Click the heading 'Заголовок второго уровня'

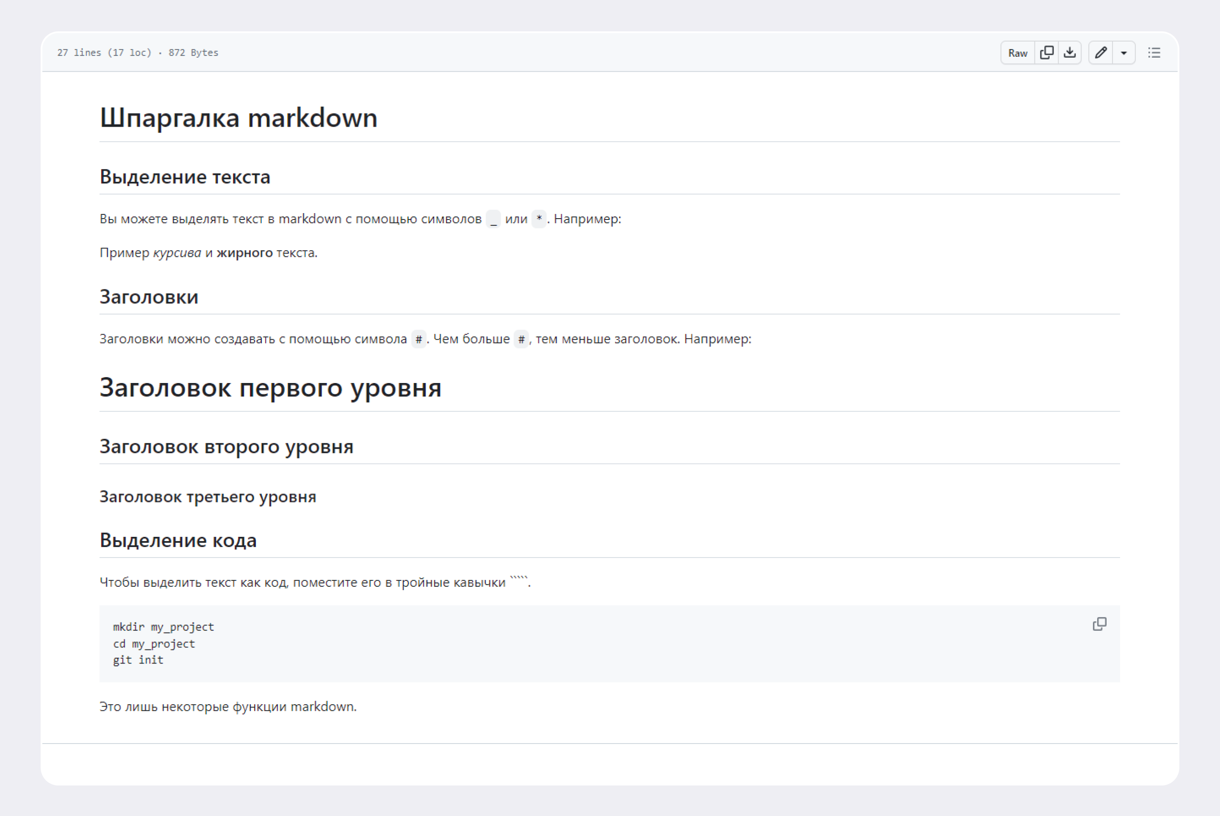(226, 447)
